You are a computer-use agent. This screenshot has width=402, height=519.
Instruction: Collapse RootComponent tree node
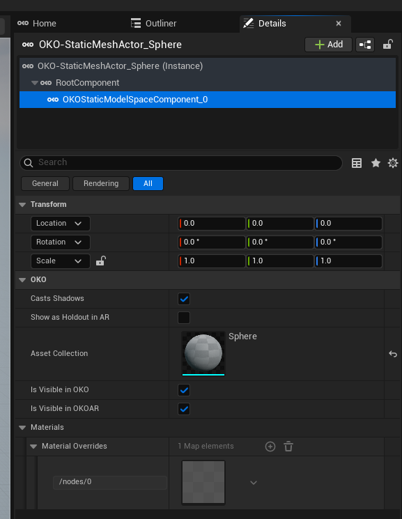(34, 83)
